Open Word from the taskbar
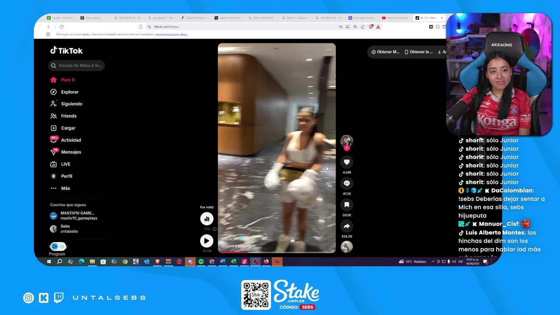The image size is (560, 315). point(223,262)
